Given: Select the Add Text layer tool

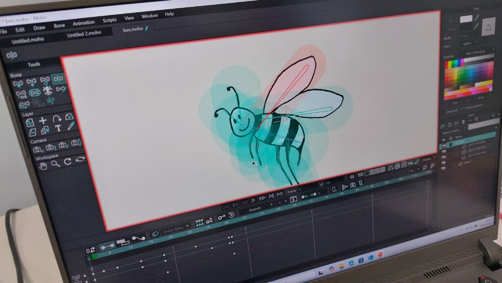Looking at the screenshot, I should click(x=58, y=129).
